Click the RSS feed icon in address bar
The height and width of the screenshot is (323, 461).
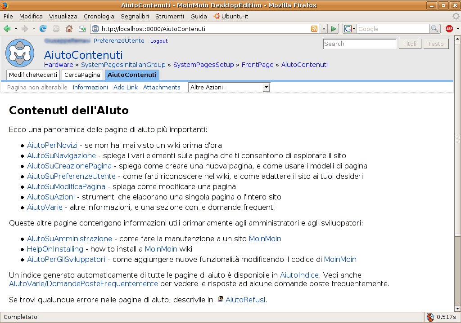point(314,29)
